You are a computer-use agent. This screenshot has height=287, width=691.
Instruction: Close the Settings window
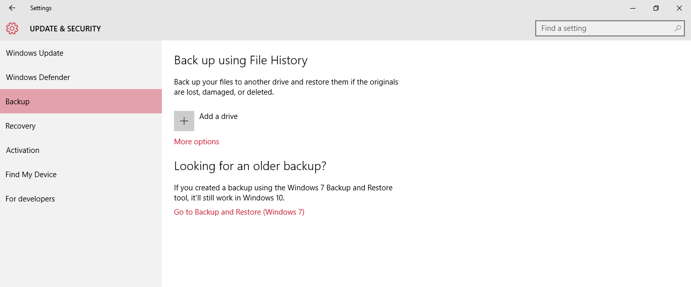679,8
